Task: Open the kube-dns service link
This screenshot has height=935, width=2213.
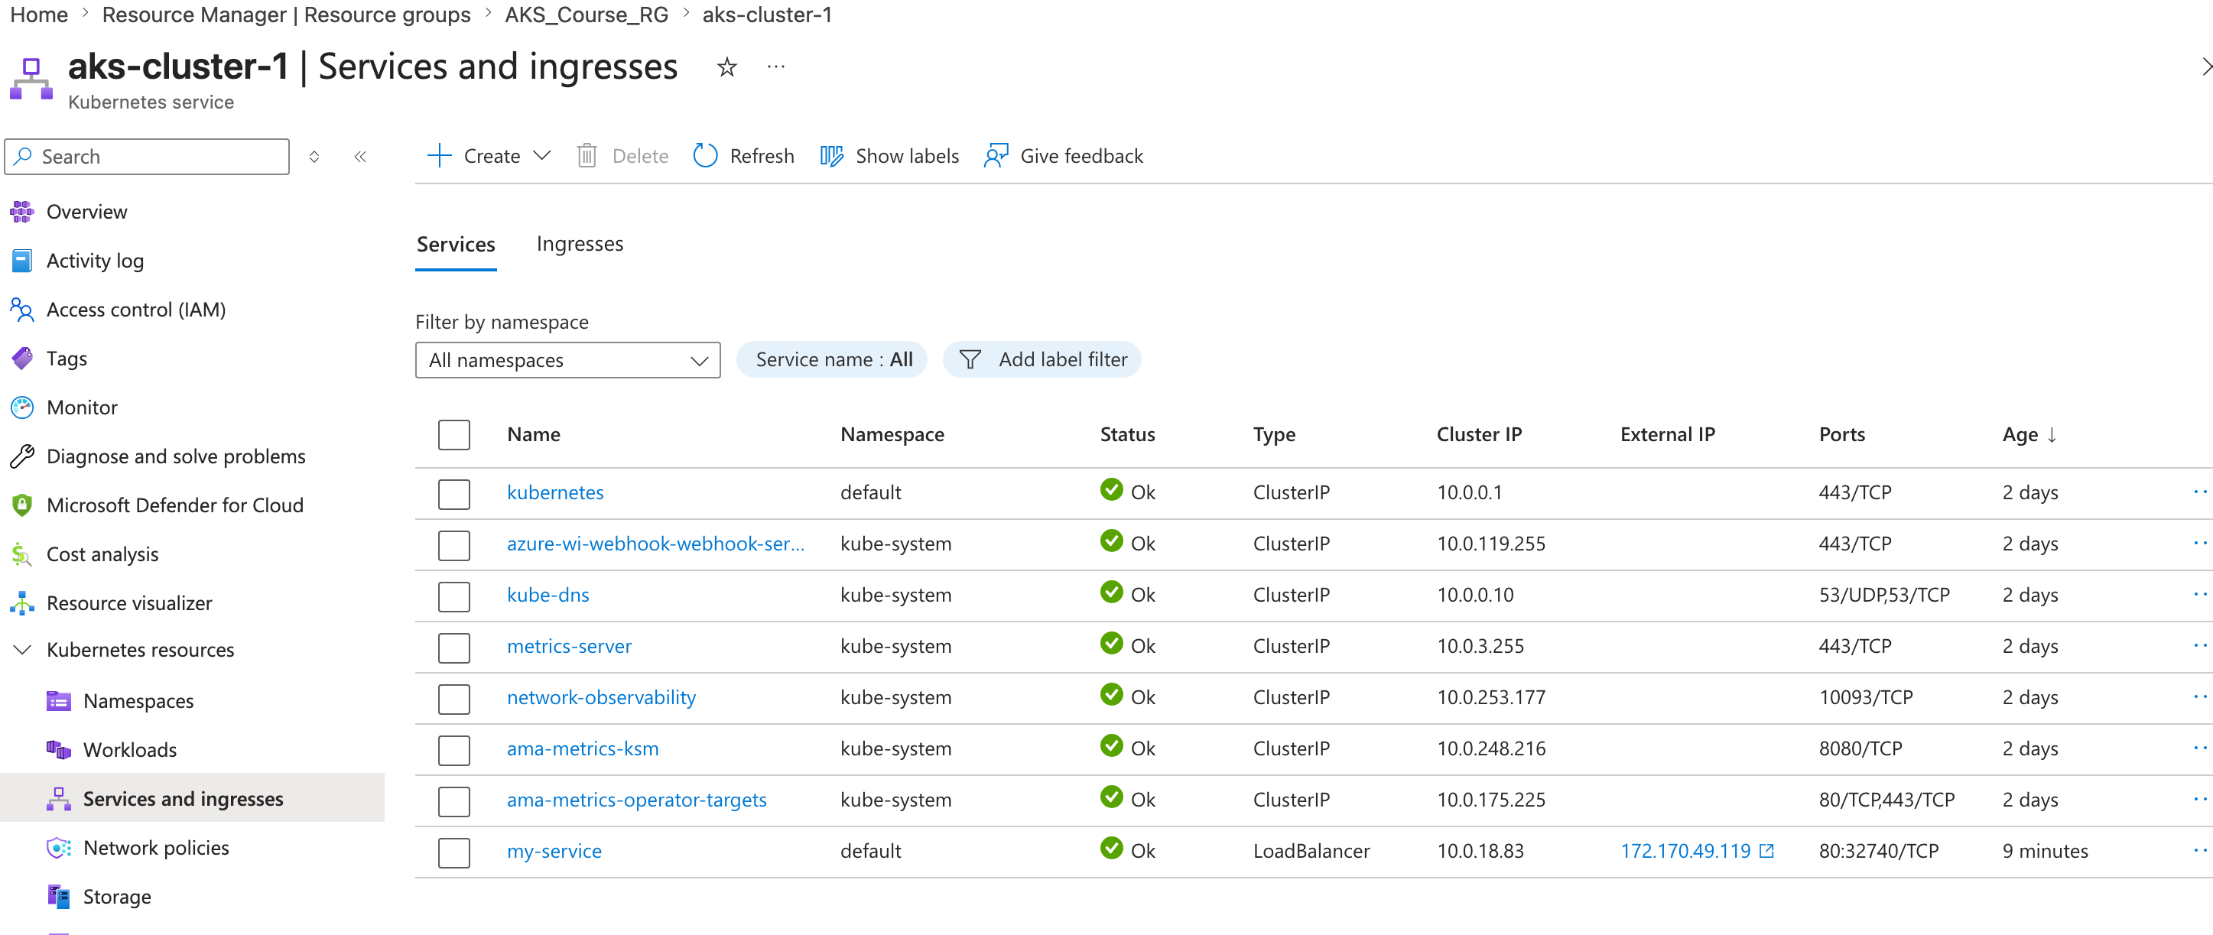Action: click(x=548, y=595)
